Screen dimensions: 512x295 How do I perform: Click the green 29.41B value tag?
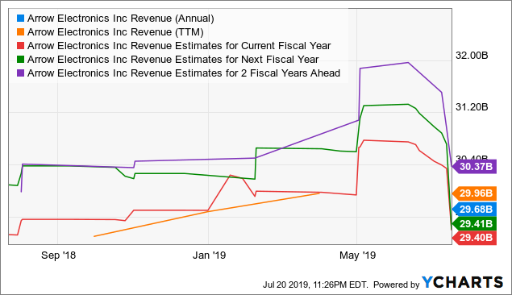[x=474, y=224]
